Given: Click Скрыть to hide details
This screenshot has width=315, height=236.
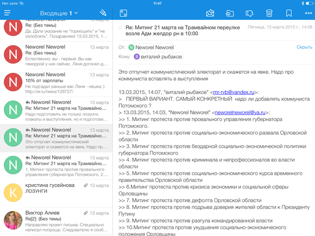Looking at the screenshot, I should [304, 47].
